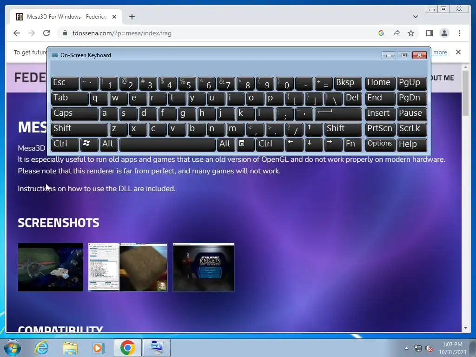476x357 pixels.
Task: Click the Google icon in address bar
Action: point(381,33)
